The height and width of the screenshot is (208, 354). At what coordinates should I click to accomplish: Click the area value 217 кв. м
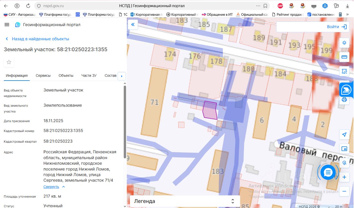click(52, 196)
